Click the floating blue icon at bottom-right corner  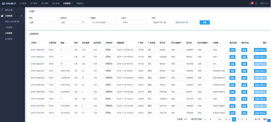269,121
